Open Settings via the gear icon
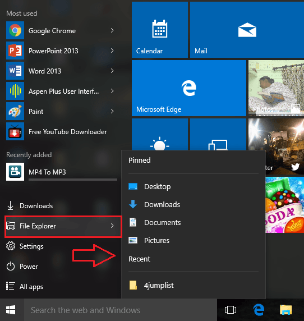304x321 pixels. pyautogui.click(x=11, y=246)
